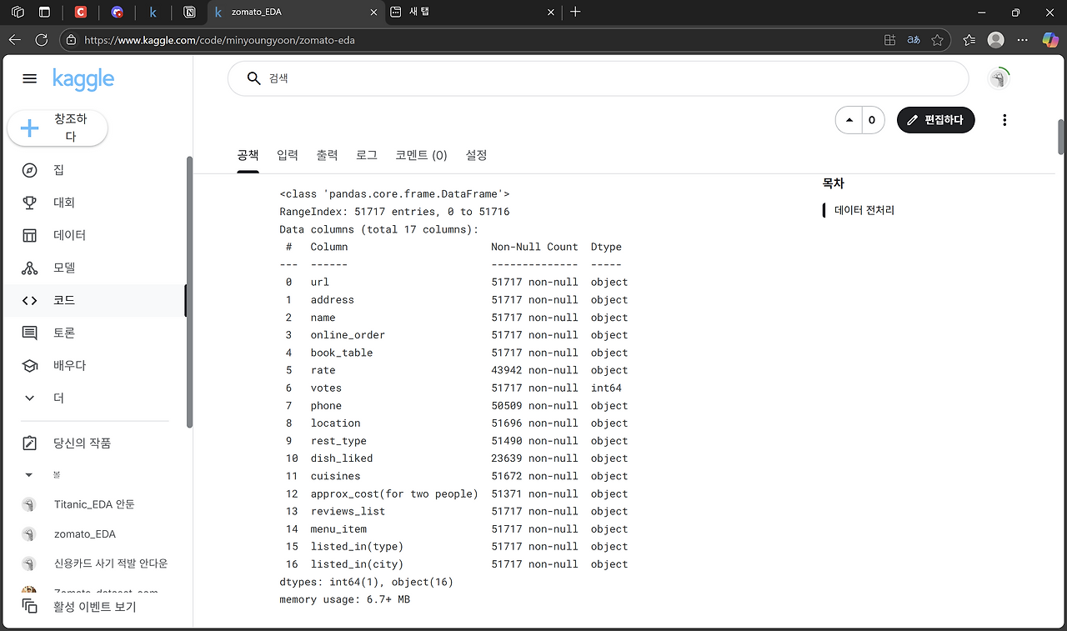Screen dimensions: 1067x631
Task: Click the site info lock icon
Action: pos(72,40)
